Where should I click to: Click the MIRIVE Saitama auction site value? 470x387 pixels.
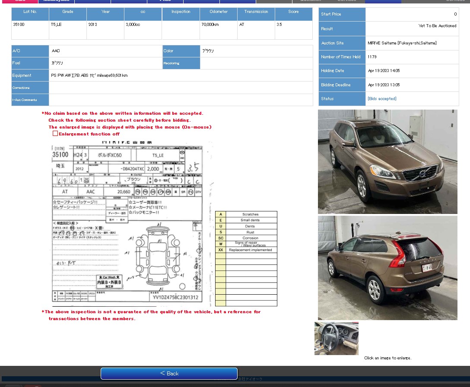(402, 43)
